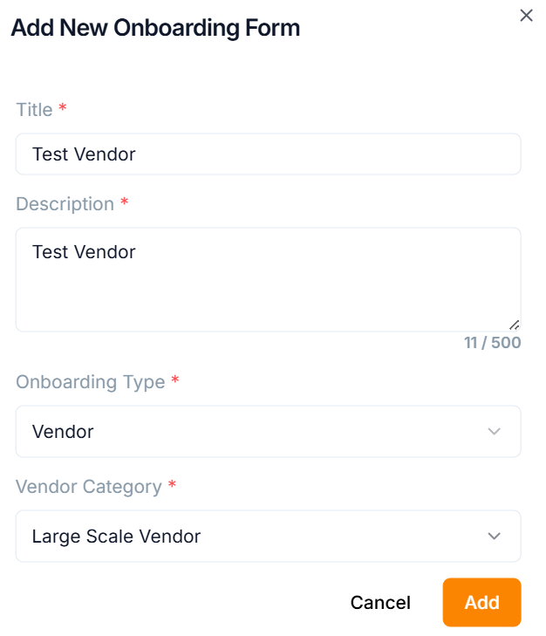Click the Vendor Category label
Image resolution: width=546 pixels, height=636 pixels.
(x=88, y=487)
